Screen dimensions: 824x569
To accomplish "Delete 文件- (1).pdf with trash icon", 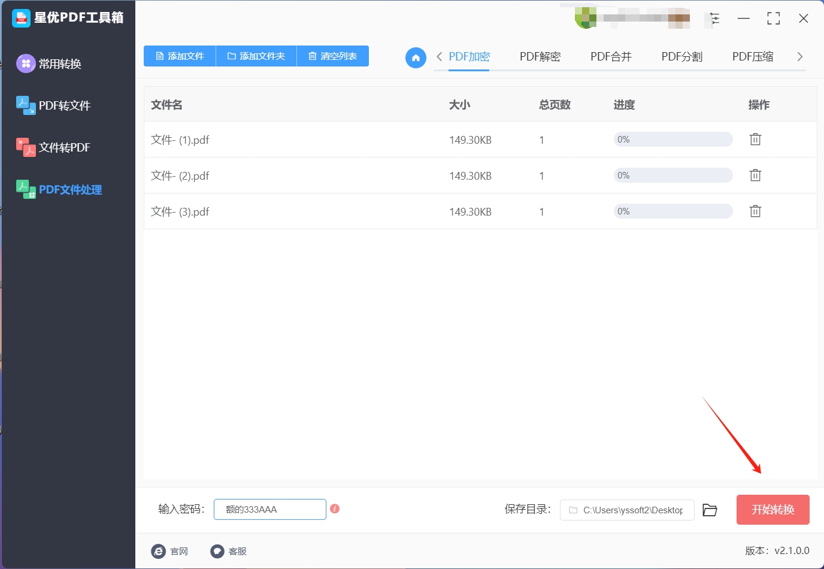I will tap(755, 139).
